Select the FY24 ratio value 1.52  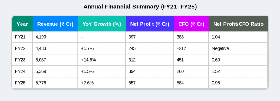(x=216, y=71)
